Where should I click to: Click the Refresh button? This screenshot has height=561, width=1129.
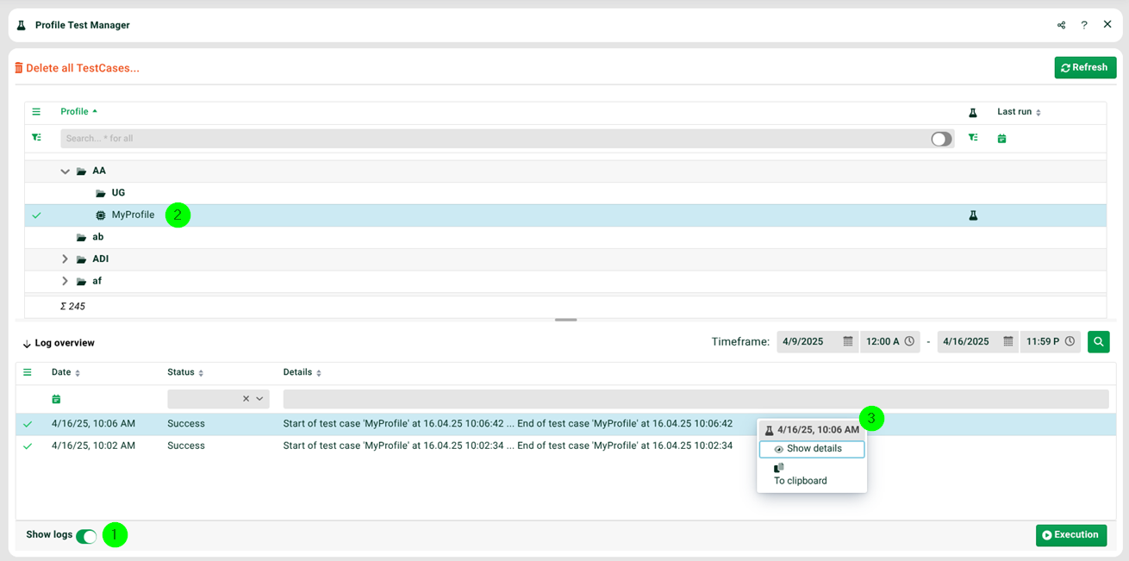coord(1084,67)
